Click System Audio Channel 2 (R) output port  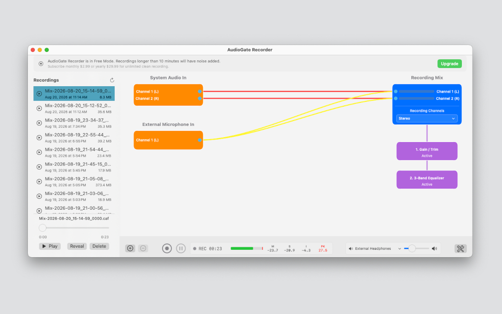click(199, 98)
